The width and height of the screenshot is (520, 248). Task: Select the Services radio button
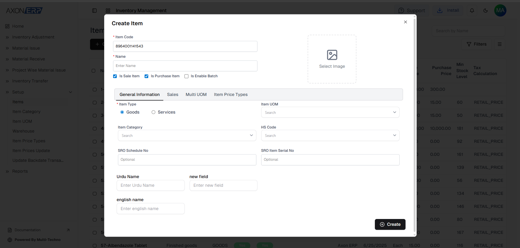(x=154, y=112)
